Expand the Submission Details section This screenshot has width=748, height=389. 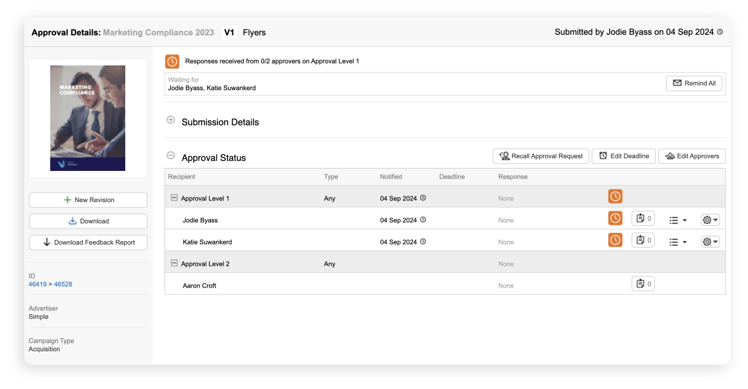click(x=171, y=120)
